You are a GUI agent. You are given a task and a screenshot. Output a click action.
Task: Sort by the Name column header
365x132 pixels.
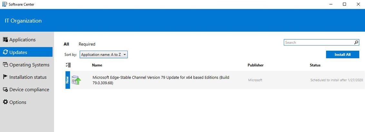click(x=97, y=65)
